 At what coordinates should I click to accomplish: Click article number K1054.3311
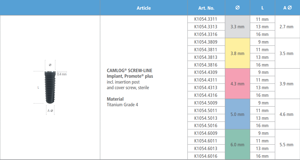(x=206, y=19)
